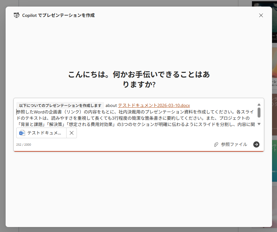Click the word 'about' in the prompt
Viewport: 277px width, 232px height.
click(111, 105)
